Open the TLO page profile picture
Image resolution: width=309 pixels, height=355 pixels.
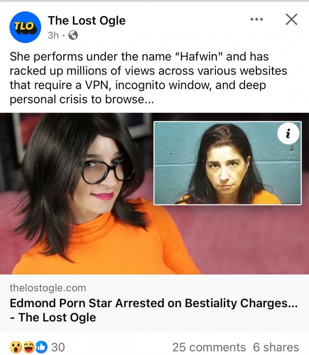(x=25, y=27)
